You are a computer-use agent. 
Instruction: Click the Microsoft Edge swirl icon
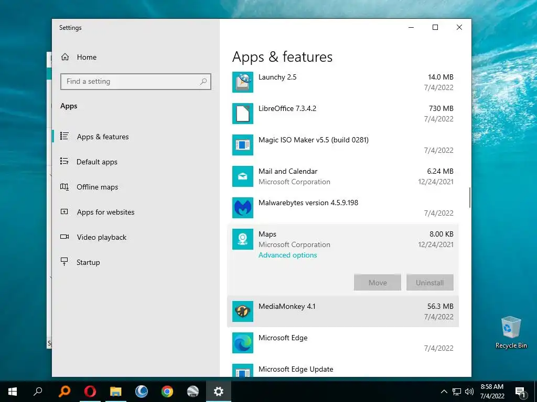tap(242, 343)
